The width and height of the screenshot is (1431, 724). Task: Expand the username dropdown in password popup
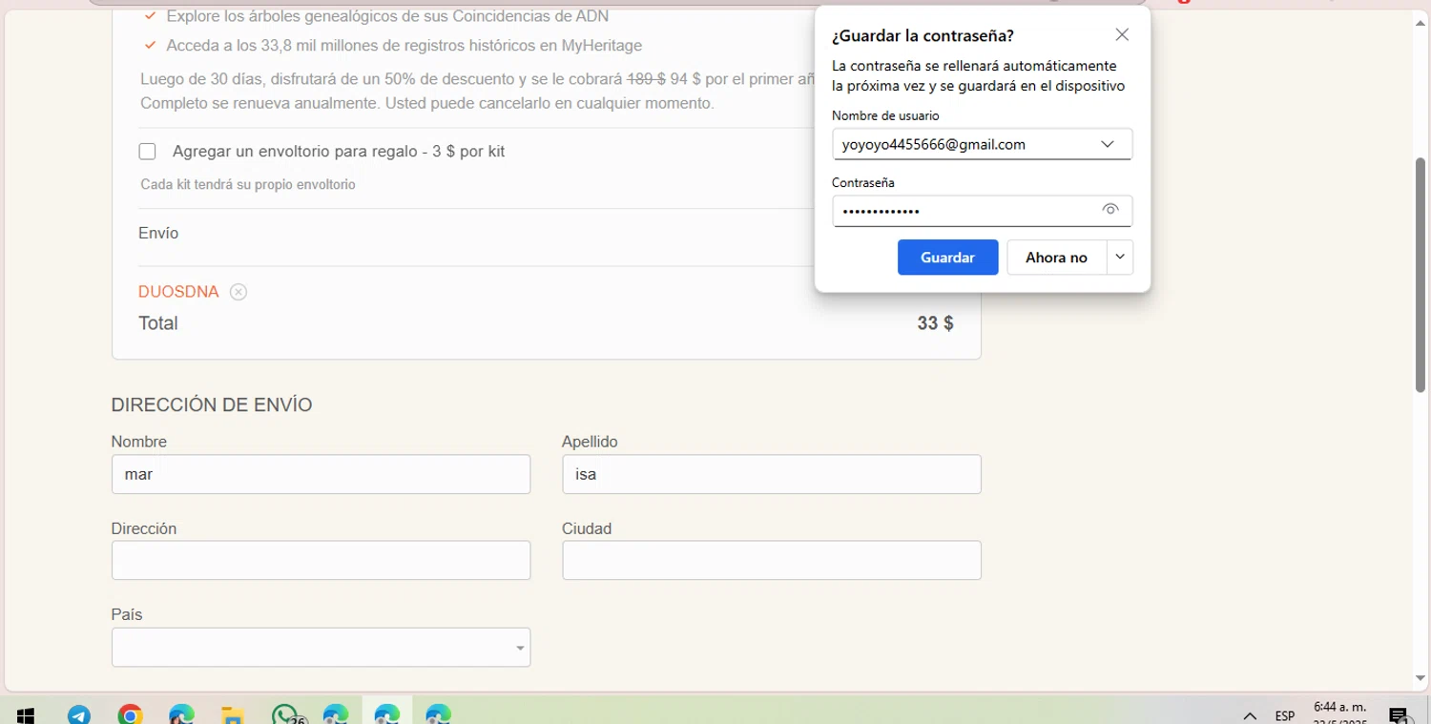pyautogui.click(x=1107, y=144)
